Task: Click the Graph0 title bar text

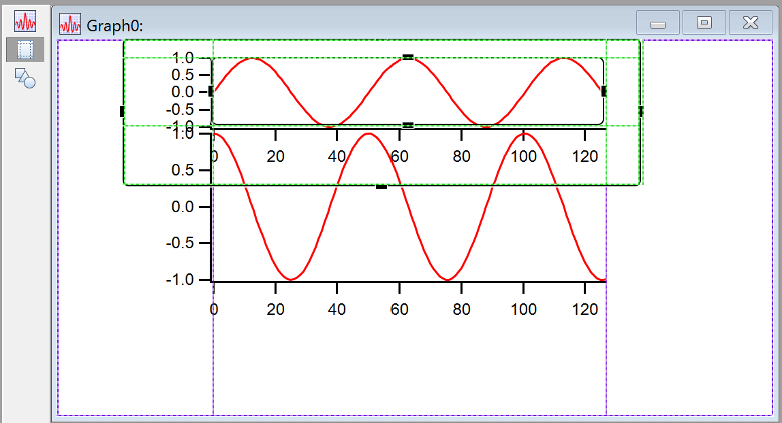Action: point(114,26)
